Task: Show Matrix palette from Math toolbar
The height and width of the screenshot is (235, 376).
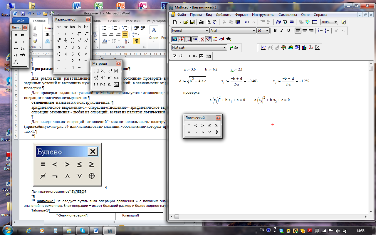Action: tap(188, 39)
